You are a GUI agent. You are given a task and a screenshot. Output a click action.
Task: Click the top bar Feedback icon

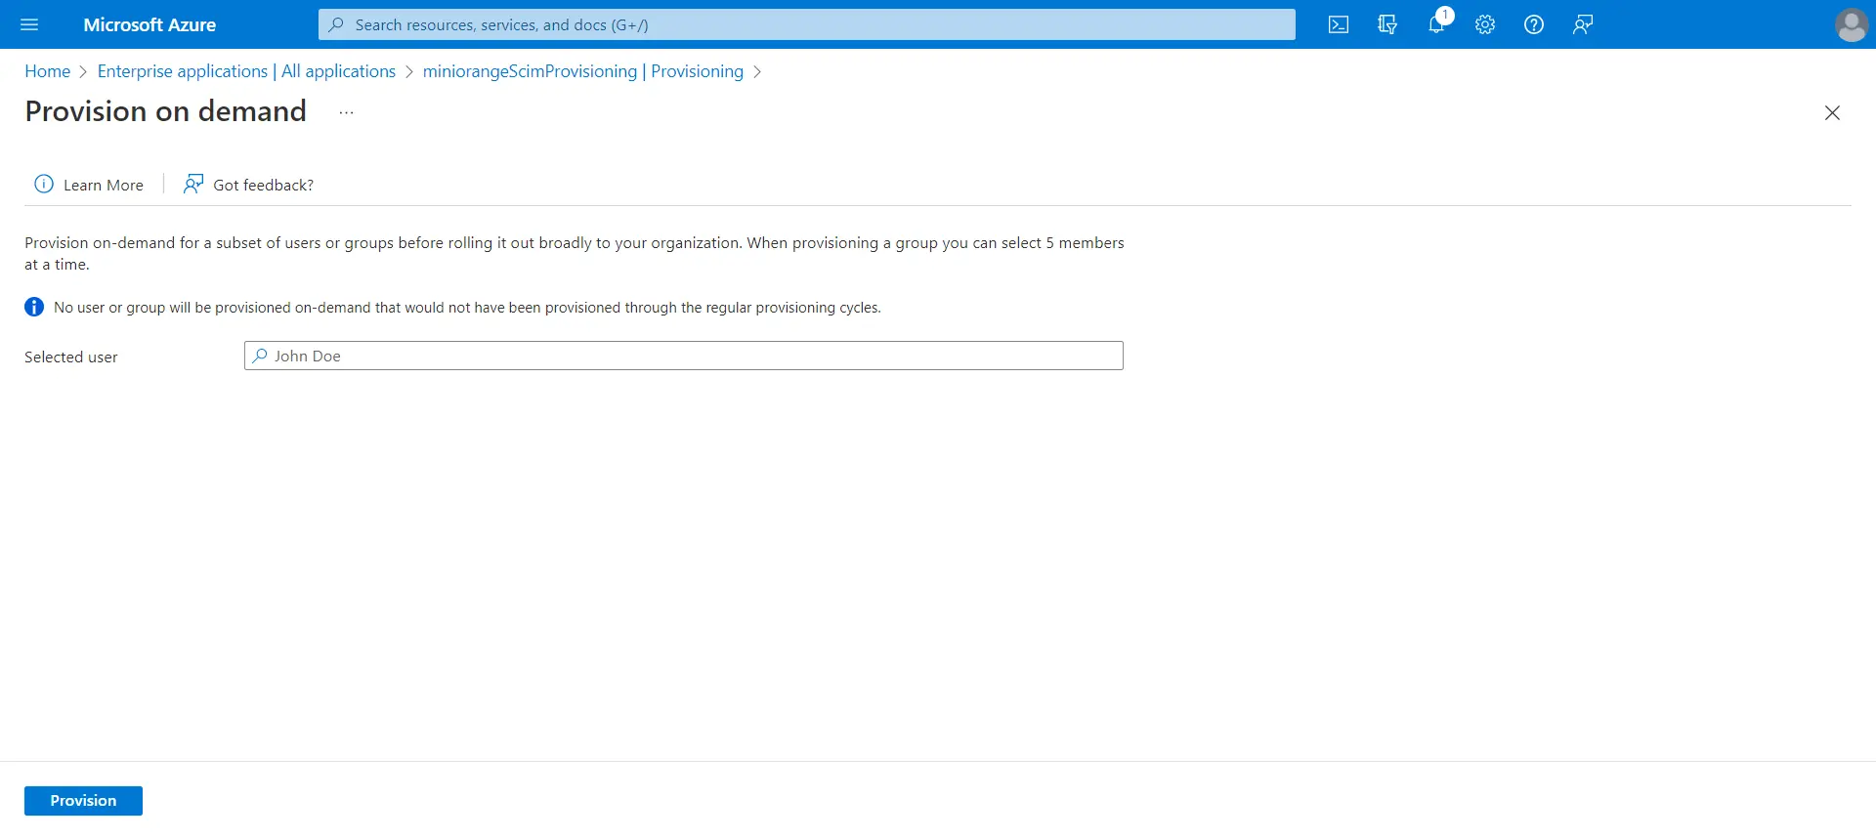click(x=1583, y=24)
